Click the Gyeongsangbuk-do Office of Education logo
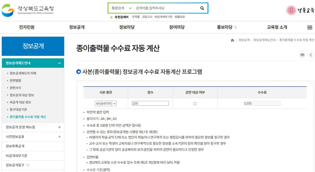315x172 pixels. pyautogui.click(x=28, y=10)
